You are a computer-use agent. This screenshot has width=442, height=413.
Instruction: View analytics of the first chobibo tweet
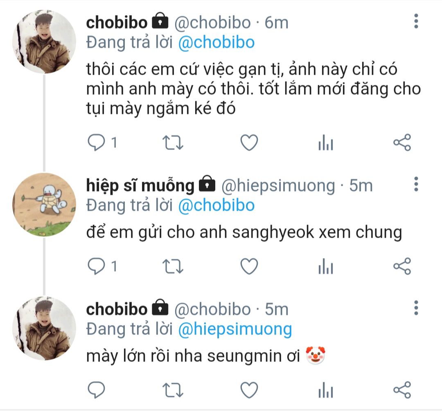[x=325, y=143]
